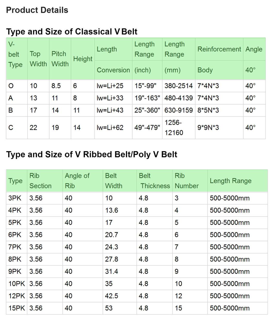Click the Pitch Width column header
Image resolution: width=273 pixels, height=321 pixels.
coord(60,59)
